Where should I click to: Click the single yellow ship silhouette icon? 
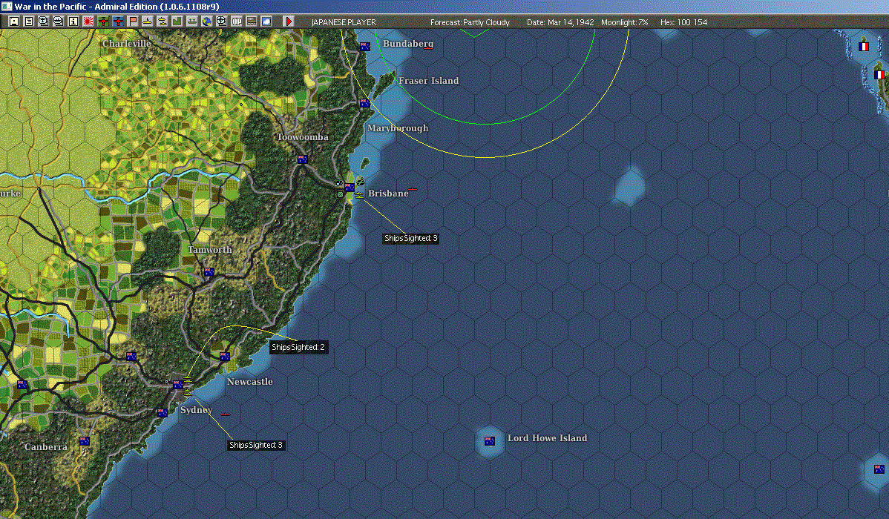pos(148,22)
